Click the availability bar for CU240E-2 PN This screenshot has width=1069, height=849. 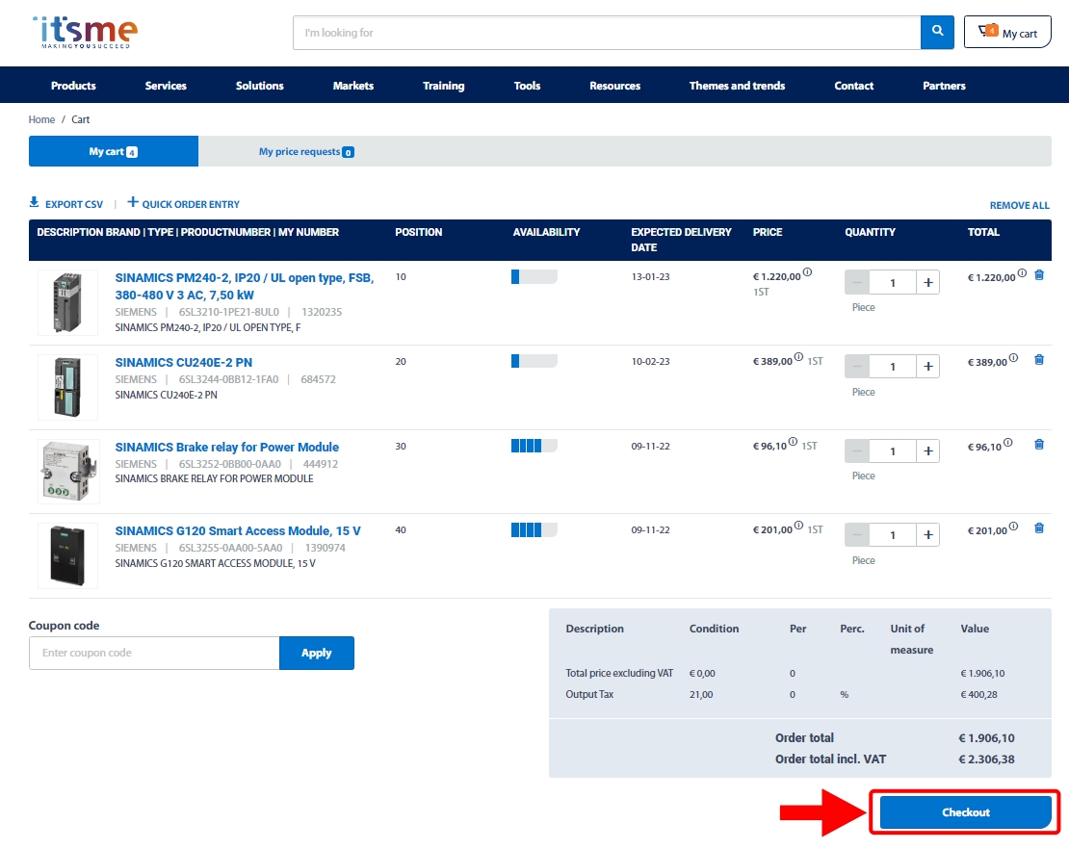click(x=534, y=361)
